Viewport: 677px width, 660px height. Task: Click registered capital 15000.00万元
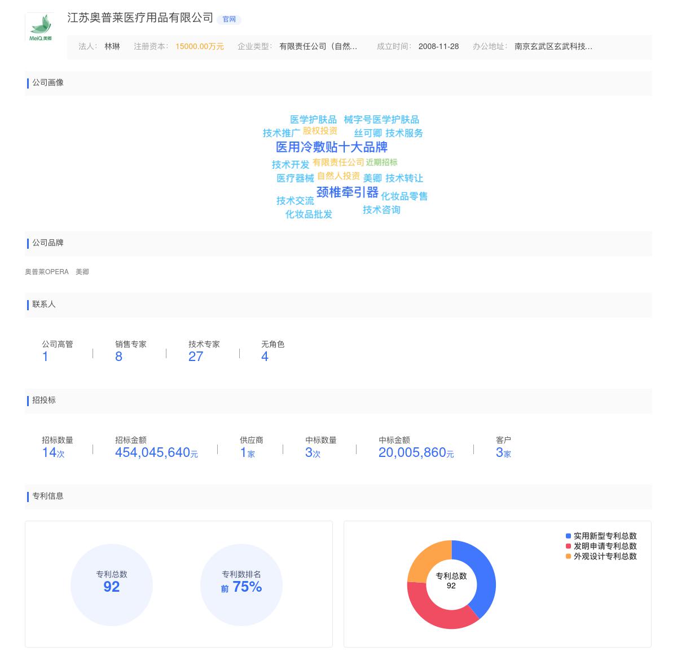200,46
